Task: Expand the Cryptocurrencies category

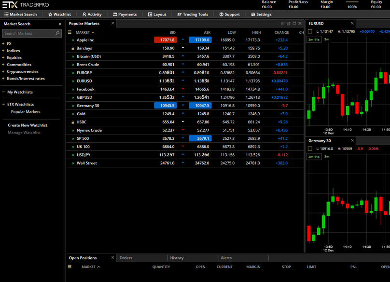Action: (x=3, y=71)
